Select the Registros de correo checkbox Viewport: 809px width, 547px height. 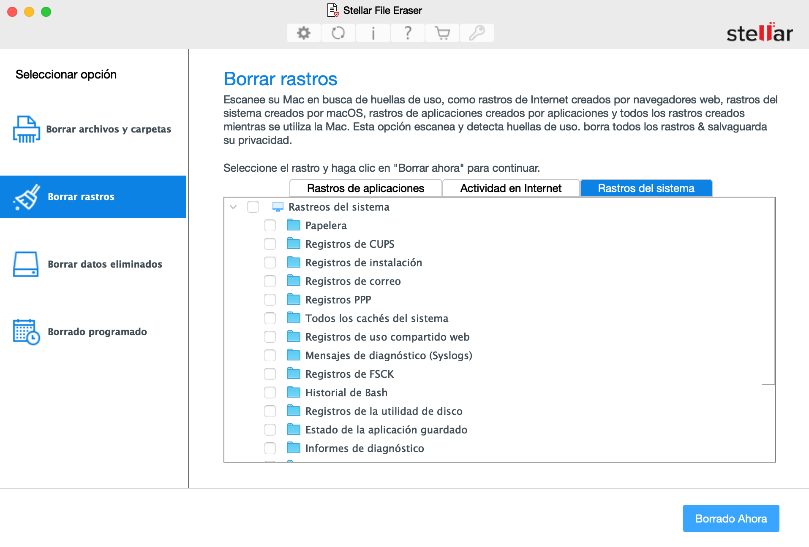pyautogui.click(x=270, y=281)
